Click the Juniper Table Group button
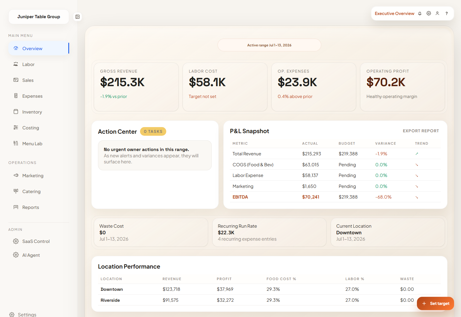Image resolution: width=461 pixels, height=317 pixels. pos(39,17)
